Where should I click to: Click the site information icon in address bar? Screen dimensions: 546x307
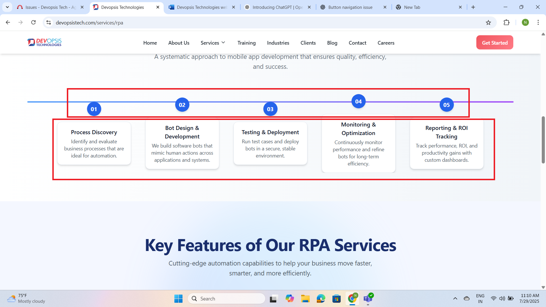(49, 22)
